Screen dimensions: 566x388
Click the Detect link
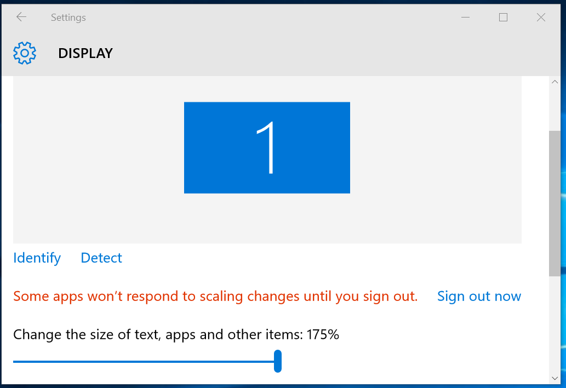[x=101, y=258]
